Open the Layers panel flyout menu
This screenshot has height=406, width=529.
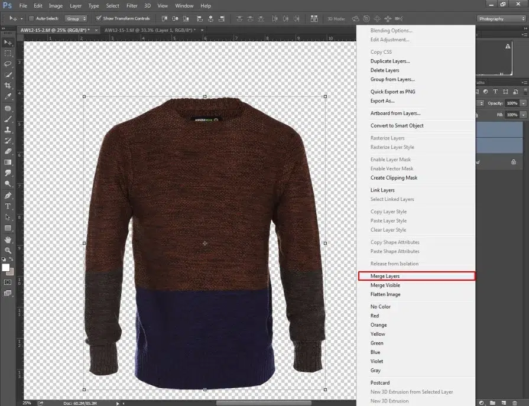[525, 82]
